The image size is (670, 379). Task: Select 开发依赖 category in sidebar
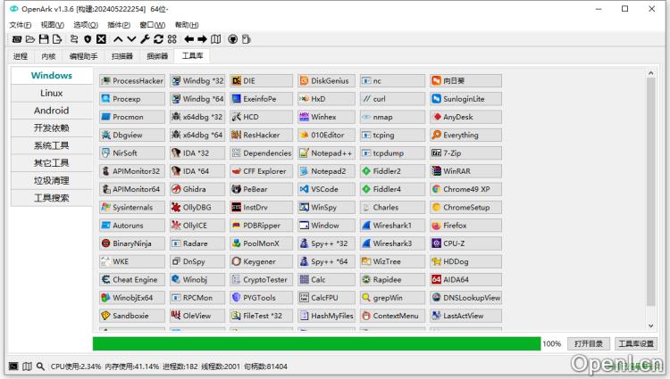(x=52, y=128)
